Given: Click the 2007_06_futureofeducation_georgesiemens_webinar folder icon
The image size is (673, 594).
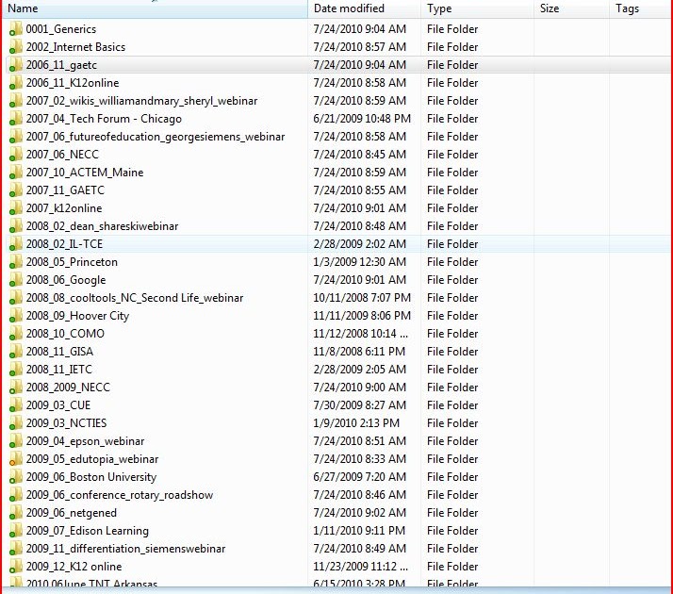Looking at the screenshot, I should tap(16, 137).
